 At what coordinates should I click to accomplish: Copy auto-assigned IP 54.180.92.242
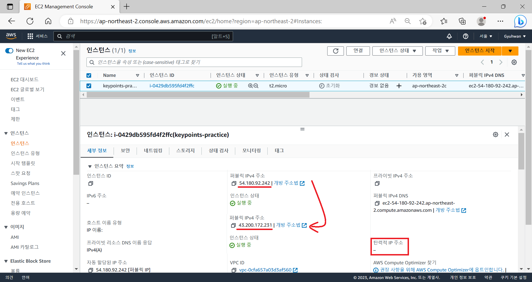pos(91,270)
